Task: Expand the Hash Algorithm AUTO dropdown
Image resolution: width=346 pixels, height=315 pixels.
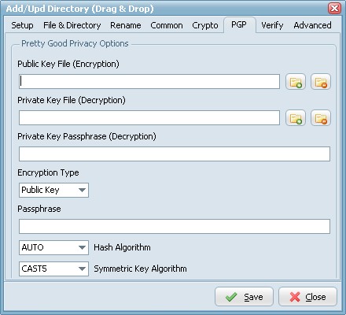Action: click(x=53, y=247)
